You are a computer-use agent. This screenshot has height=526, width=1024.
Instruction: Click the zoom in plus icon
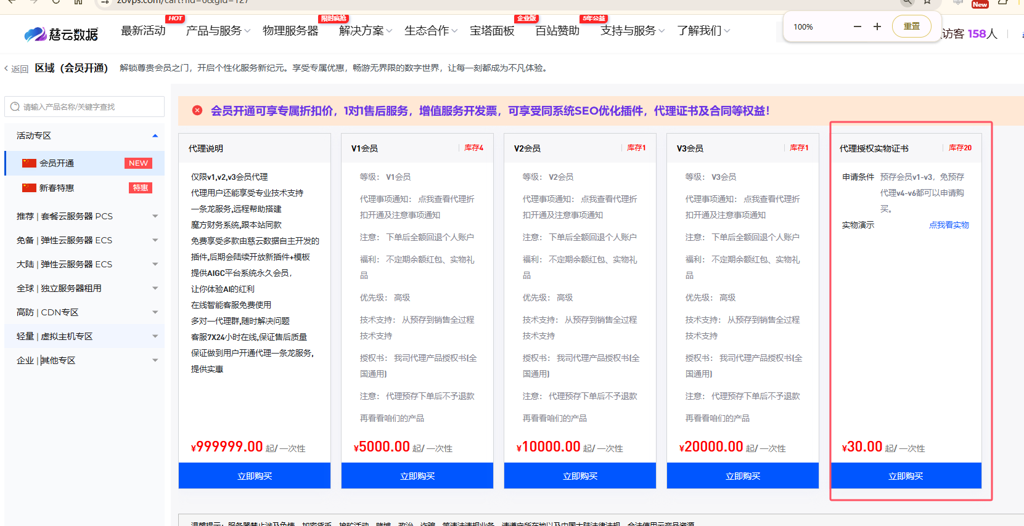[877, 26]
